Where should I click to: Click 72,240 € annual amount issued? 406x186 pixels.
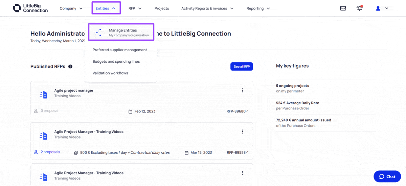tap(303, 120)
